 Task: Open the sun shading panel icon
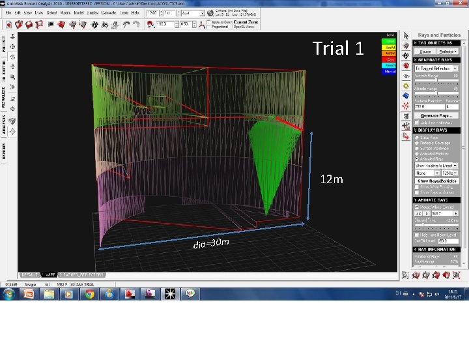pos(406,86)
